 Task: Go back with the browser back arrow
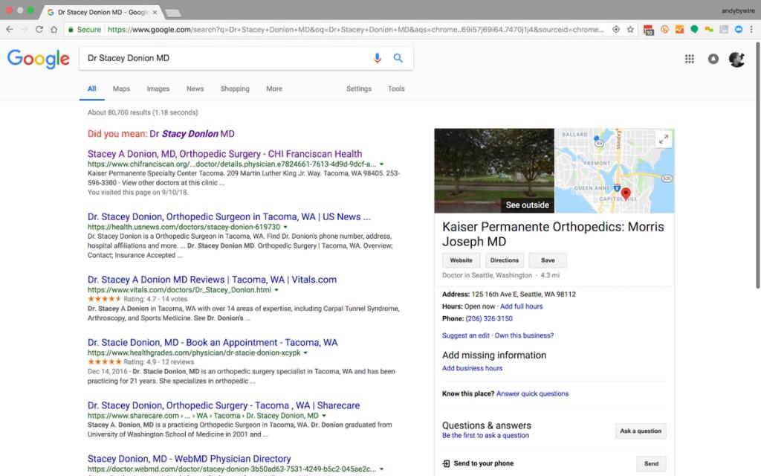10,30
